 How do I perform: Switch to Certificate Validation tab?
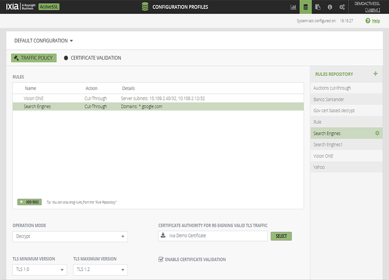click(x=92, y=58)
